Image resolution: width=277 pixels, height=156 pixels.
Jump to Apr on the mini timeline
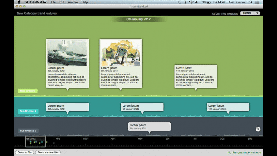tap(113, 139)
